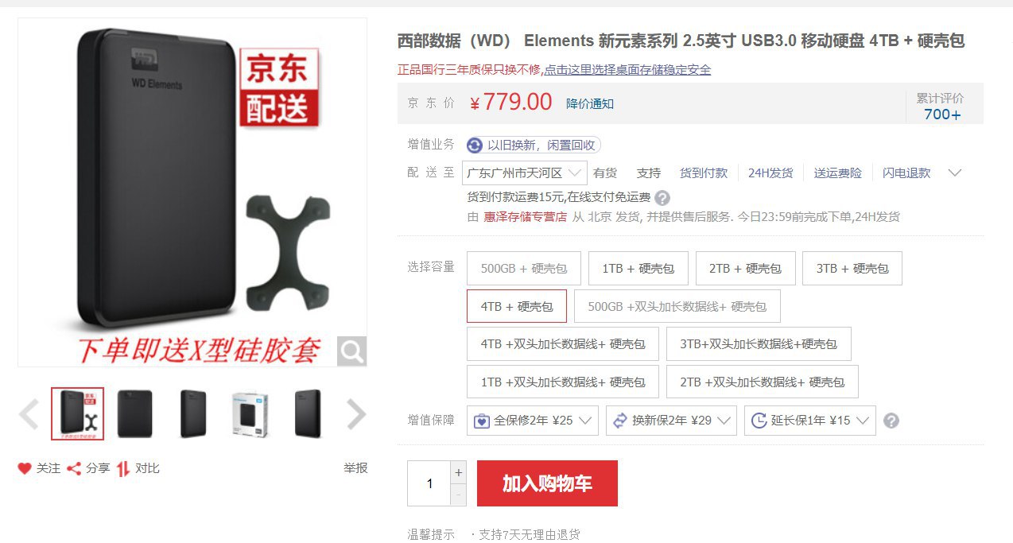Click the 对比 compare icon
Image resolution: width=1013 pixels, height=543 pixels.
click(x=123, y=468)
